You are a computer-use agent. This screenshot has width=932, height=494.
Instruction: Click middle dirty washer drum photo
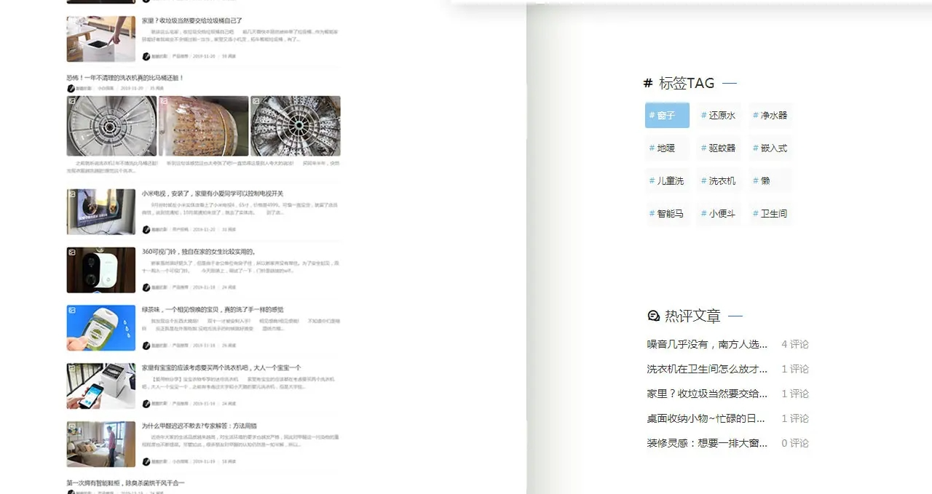(x=204, y=126)
